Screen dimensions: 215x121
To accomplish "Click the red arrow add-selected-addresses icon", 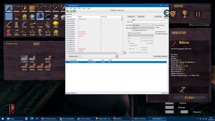I will [x=125, y=52].
